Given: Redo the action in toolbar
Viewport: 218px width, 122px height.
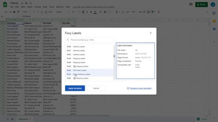Looking at the screenshot, I should tap(10, 12).
